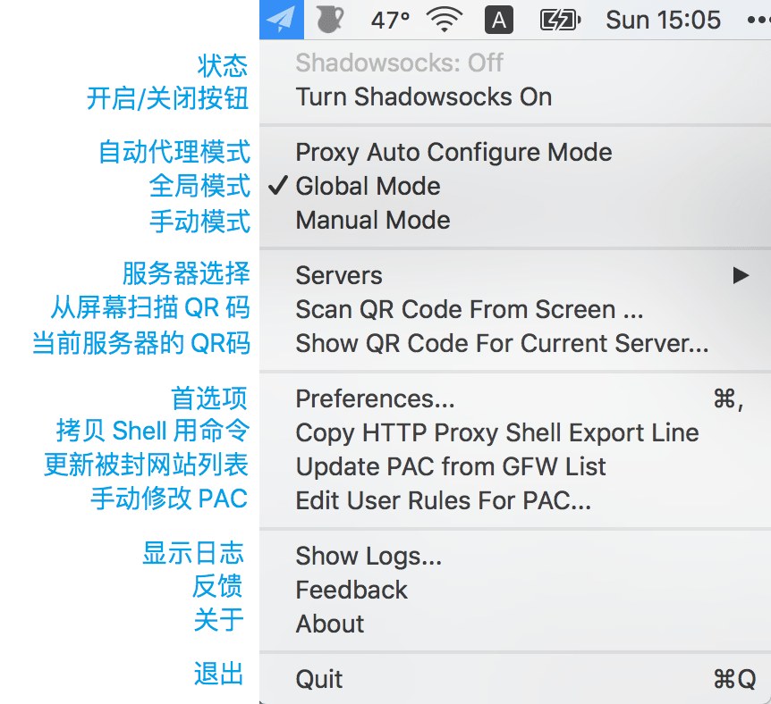Click the Chinese label '全局模式'
Viewport: 771px width, 704px height.
(x=199, y=186)
